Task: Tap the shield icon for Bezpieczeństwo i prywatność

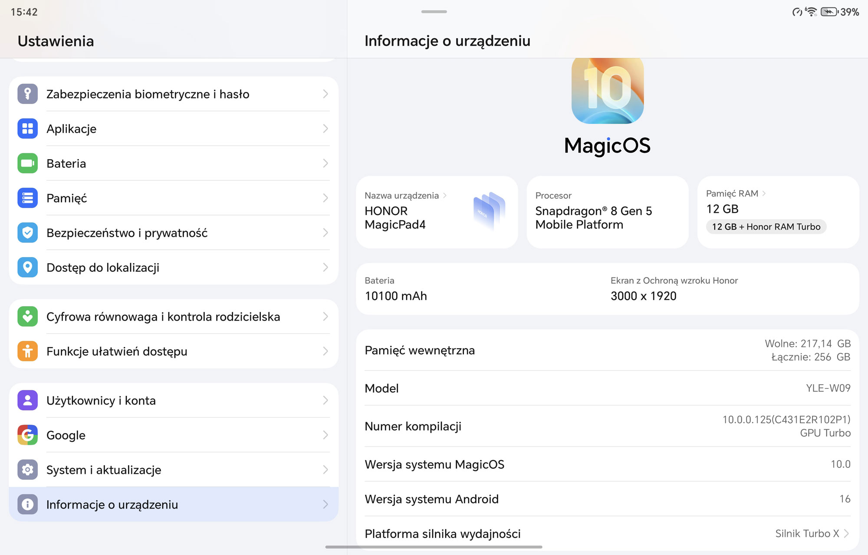Action: point(27,233)
